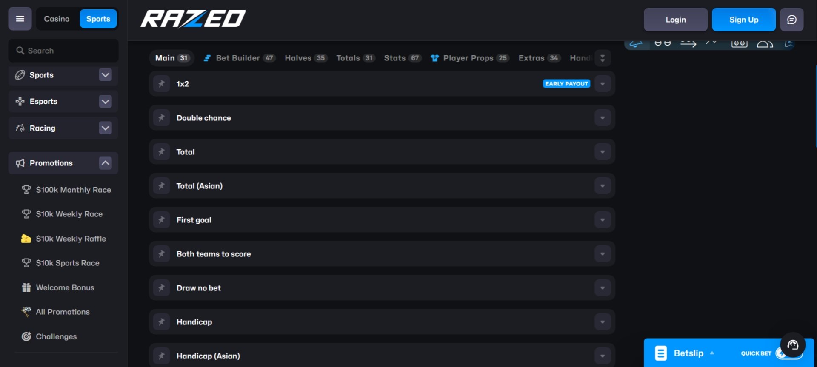Open $10k Sports Race promotion

click(x=68, y=263)
